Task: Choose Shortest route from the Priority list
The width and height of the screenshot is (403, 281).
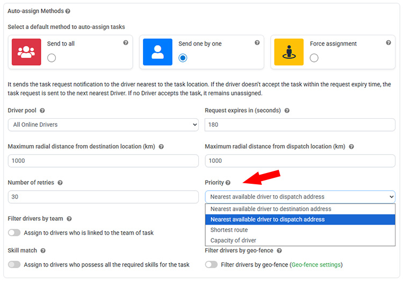Action: tap(229, 230)
